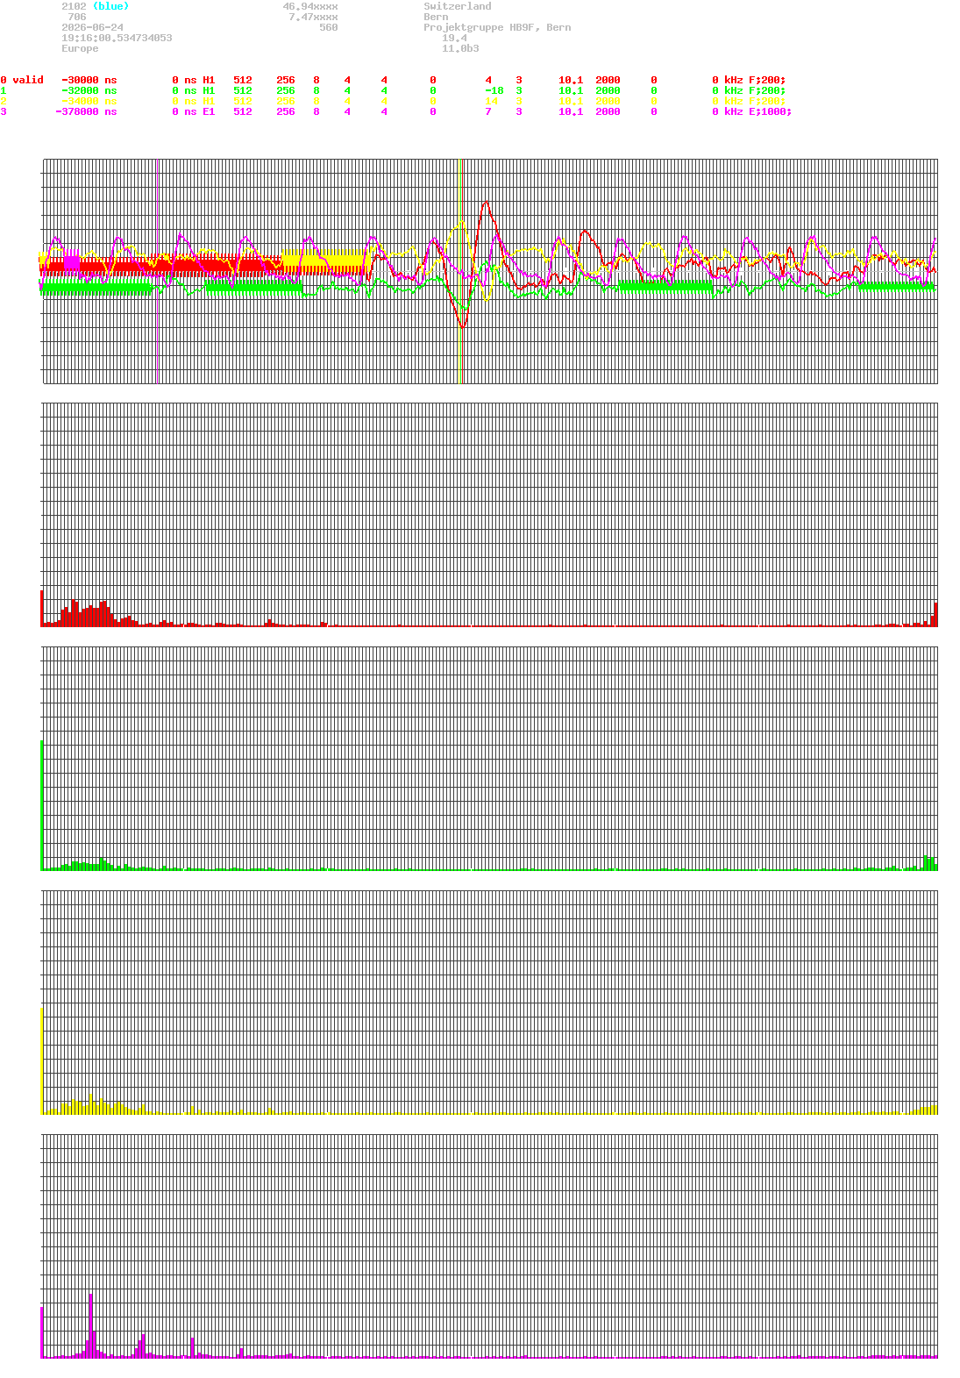960x1378 pixels.
Task: Click the latitude value 46.94xxxx
Action: pos(310,6)
